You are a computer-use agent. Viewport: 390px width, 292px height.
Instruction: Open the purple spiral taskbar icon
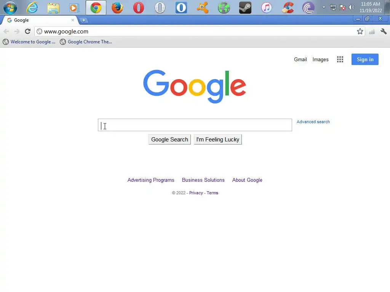pyautogui.click(x=308, y=8)
